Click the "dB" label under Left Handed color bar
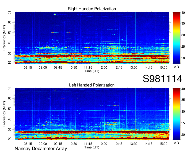The width and height of the screenshot is (188, 152). [176, 143]
